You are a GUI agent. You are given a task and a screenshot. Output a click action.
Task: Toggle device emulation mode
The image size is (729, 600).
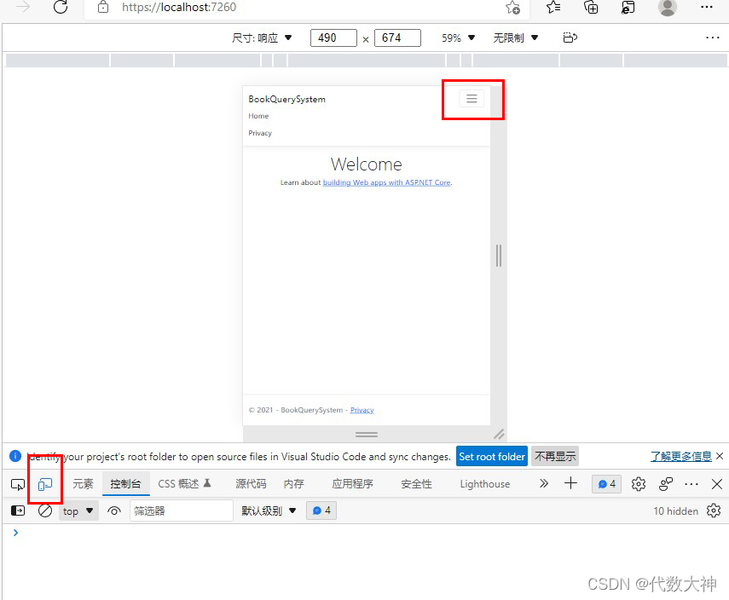45,484
